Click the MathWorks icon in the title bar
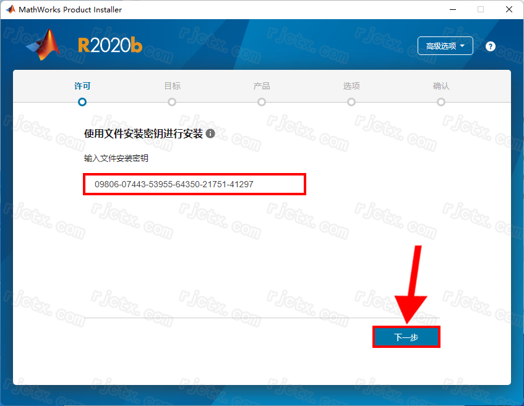 tap(10, 9)
